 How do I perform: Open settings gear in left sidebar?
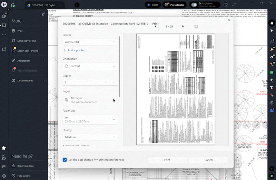[4, 176]
